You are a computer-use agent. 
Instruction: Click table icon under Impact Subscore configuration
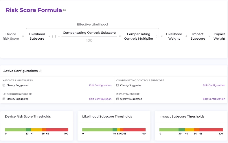pyautogui.click(x=117, y=99)
